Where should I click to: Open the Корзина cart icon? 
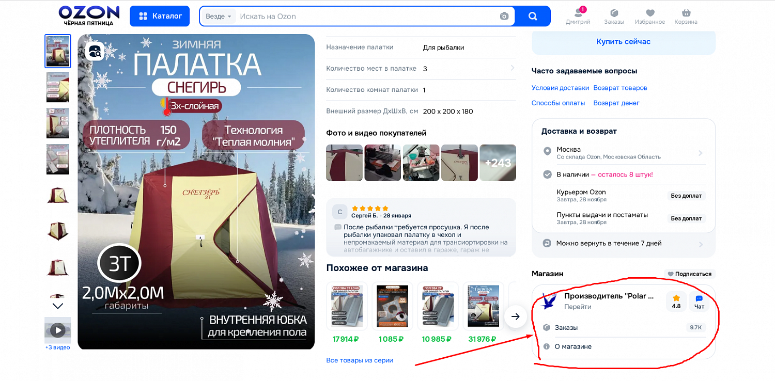coord(686,16)
